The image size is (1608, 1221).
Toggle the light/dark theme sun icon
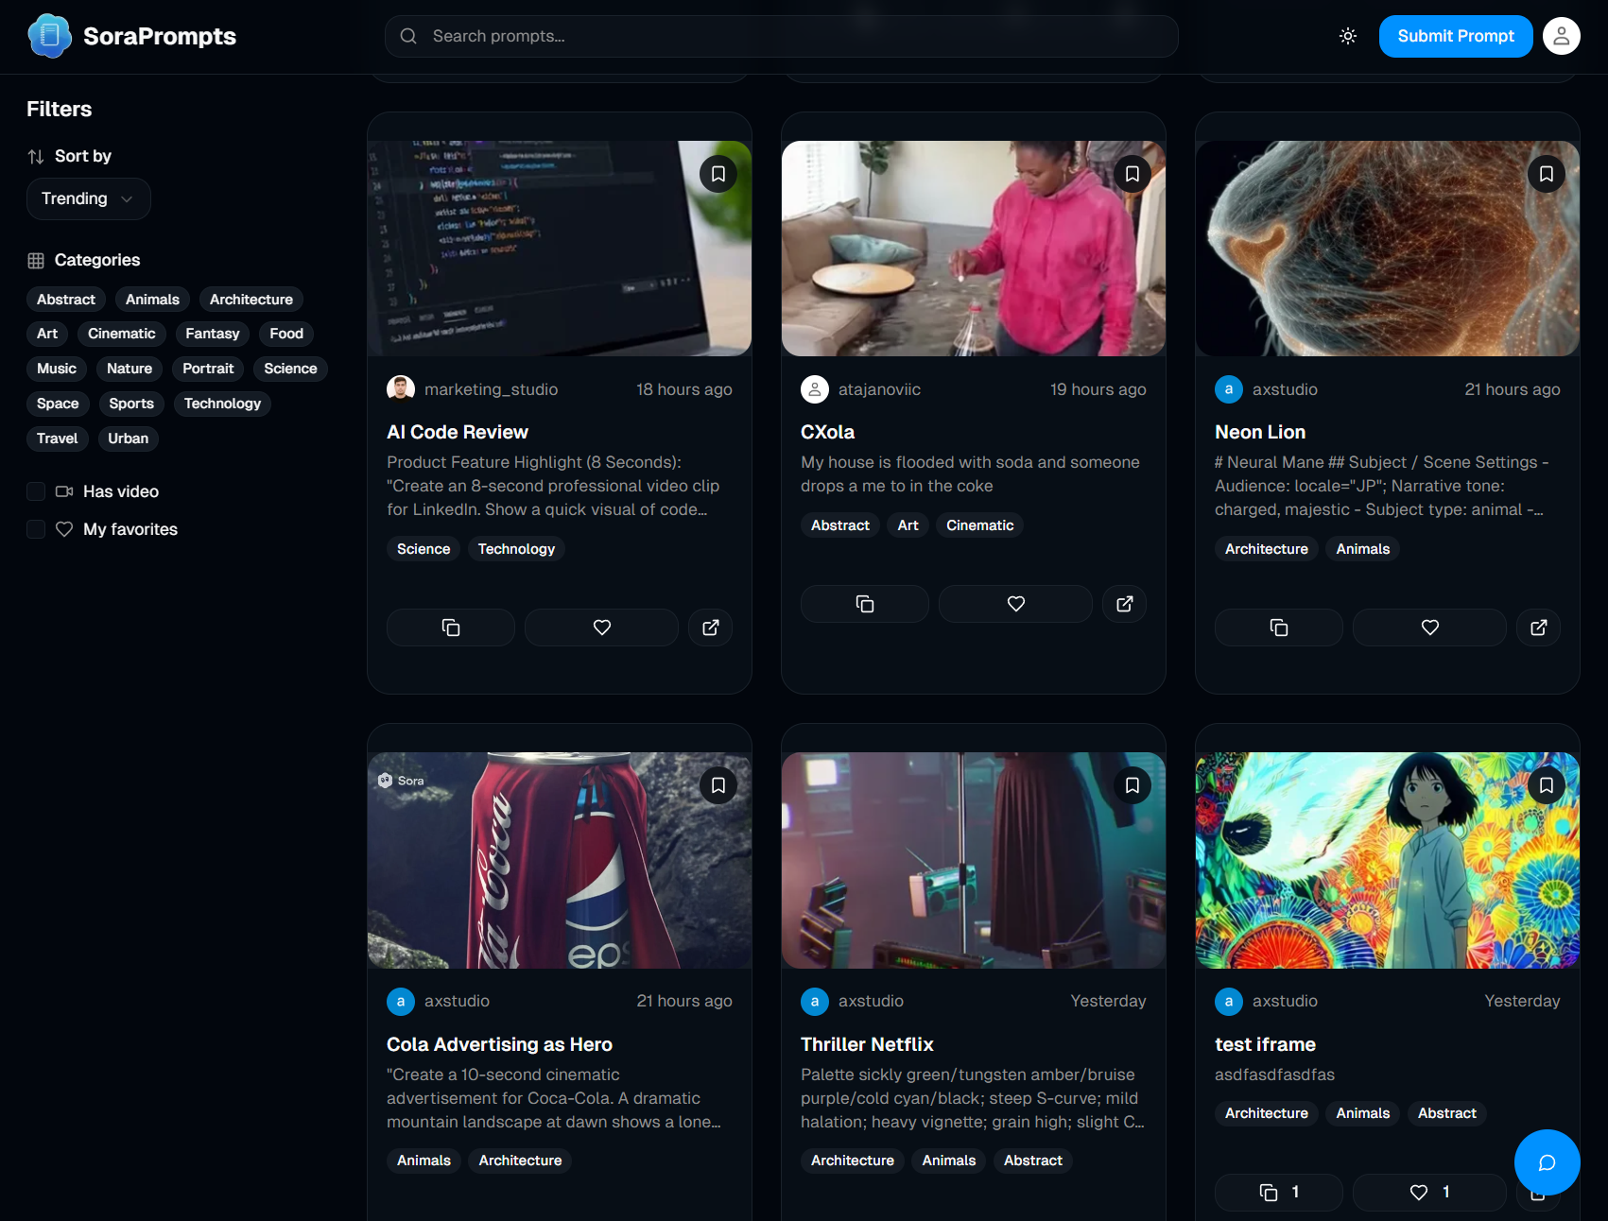pos(1348,36)
